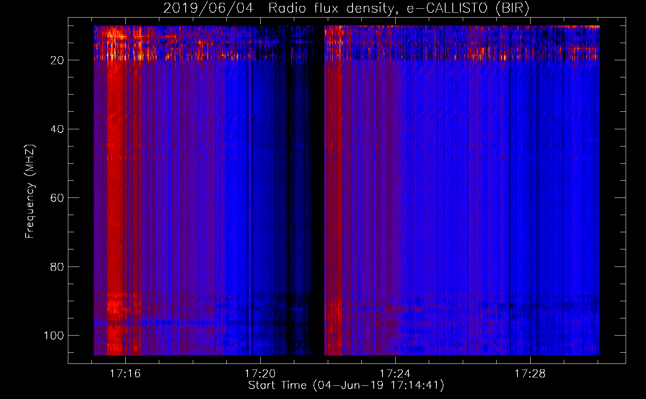Click the 80 frequency tick label

(57, 267)
